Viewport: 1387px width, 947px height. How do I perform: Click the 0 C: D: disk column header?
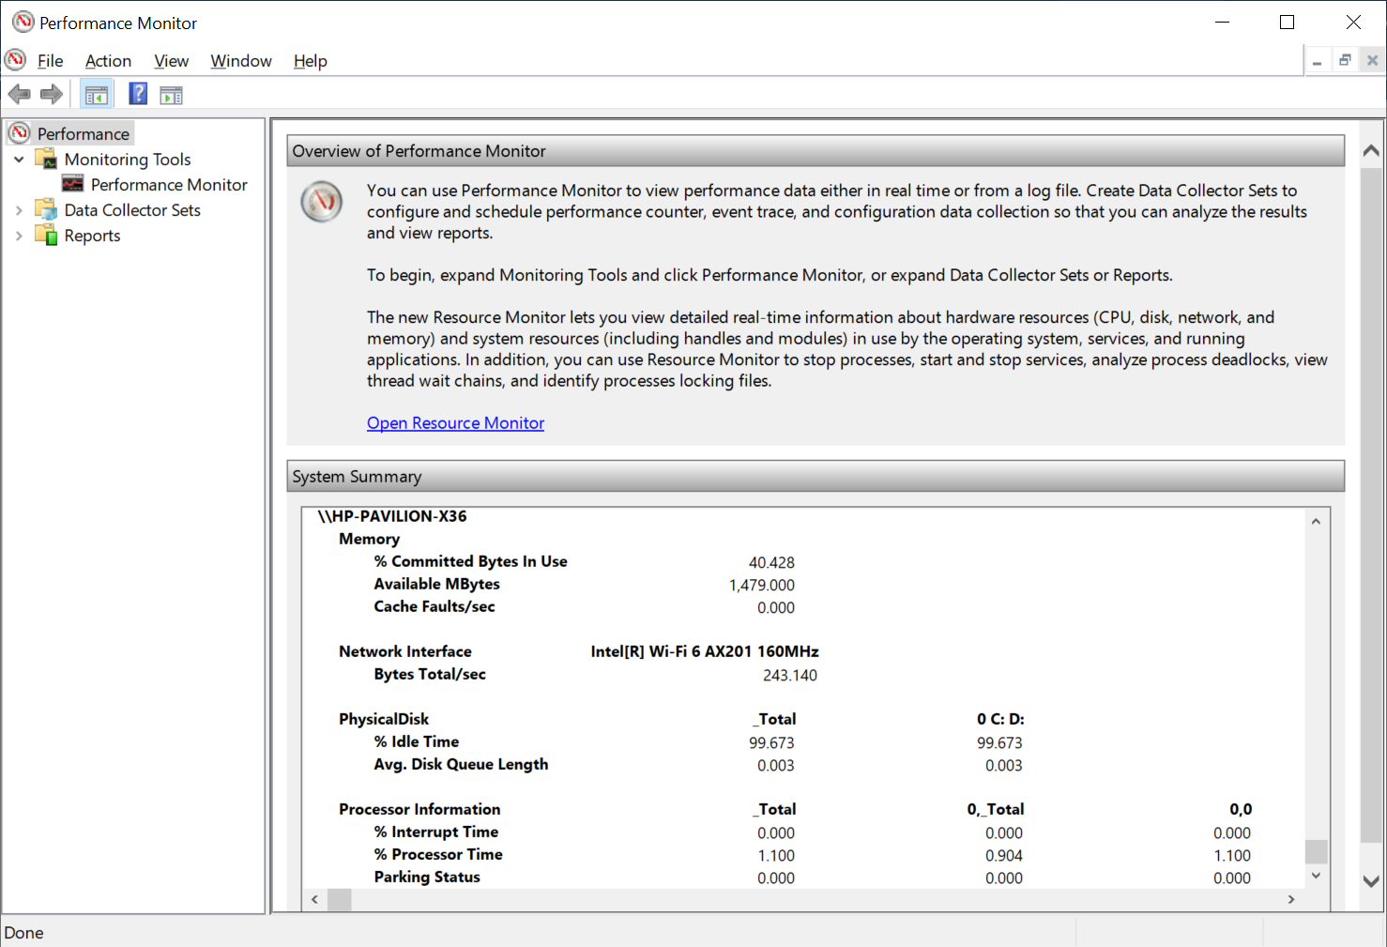point(1000,719)
